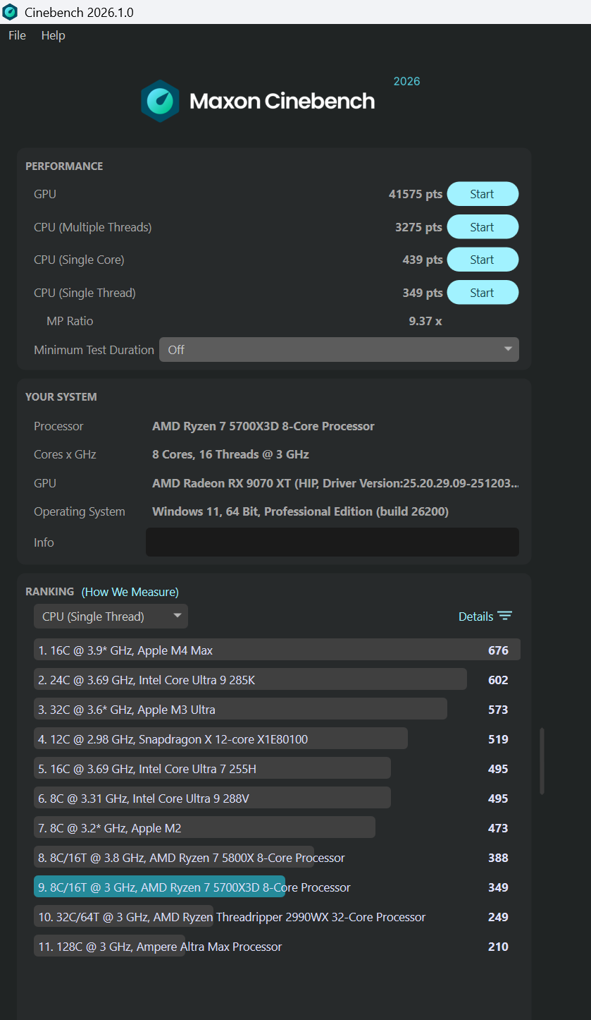The height and width of the screenshot is (1020, 591).
Task: Select the highlighted Ryzen 7 5700X3D row
Action: [277, 887]
